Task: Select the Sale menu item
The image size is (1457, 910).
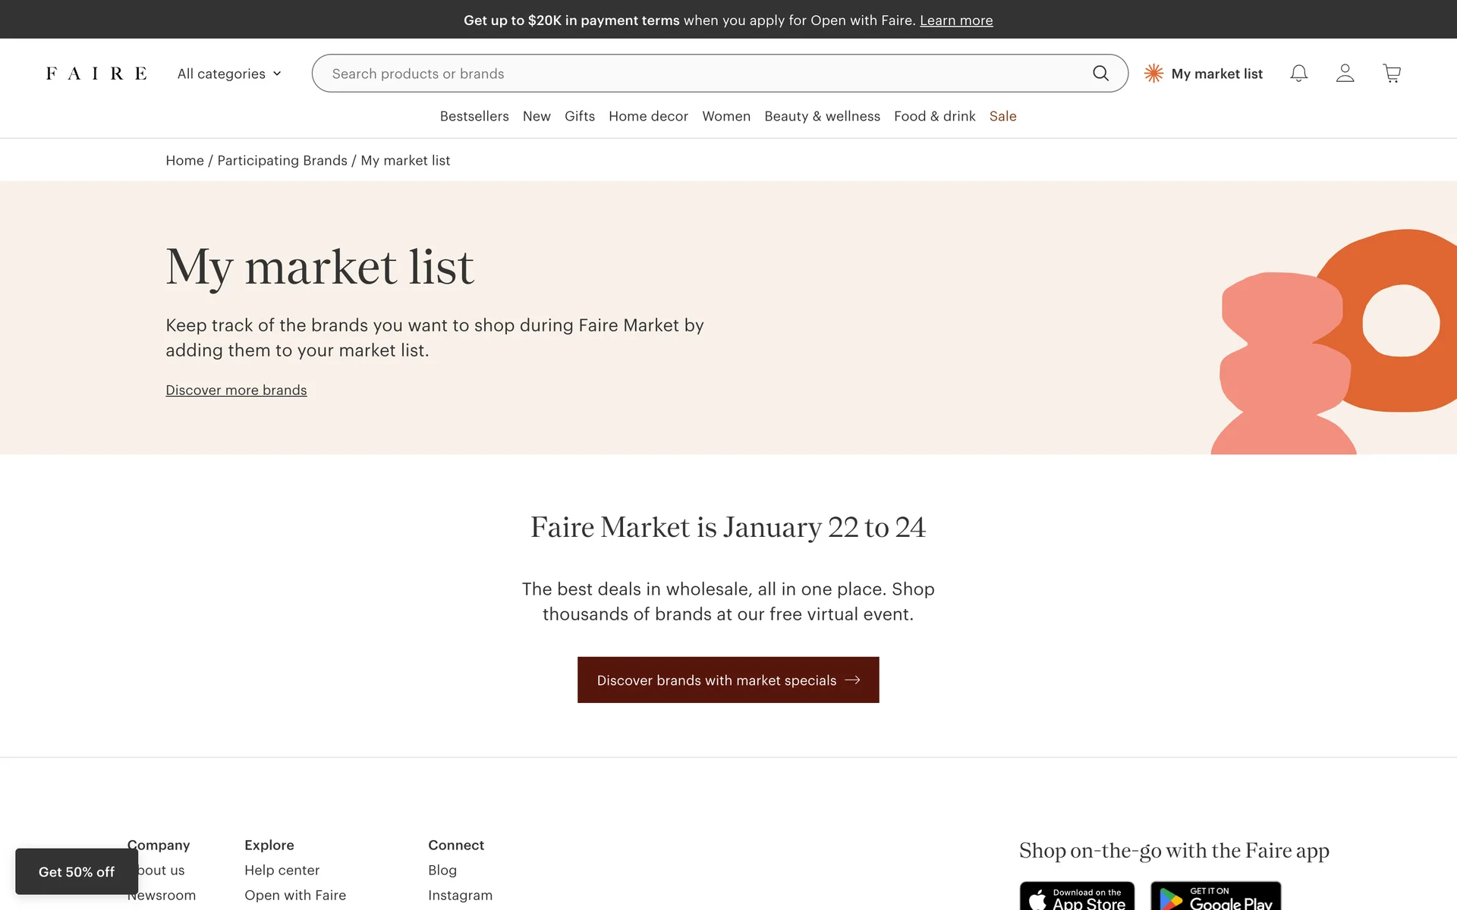Action: coord(1002,116)
